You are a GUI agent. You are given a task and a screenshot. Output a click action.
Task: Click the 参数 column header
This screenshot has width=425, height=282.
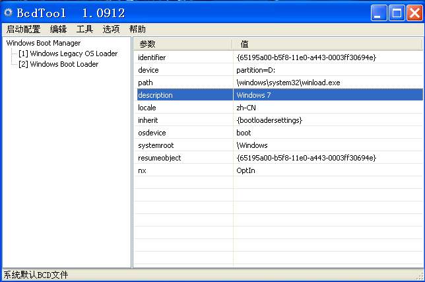[x=183, y=44]
